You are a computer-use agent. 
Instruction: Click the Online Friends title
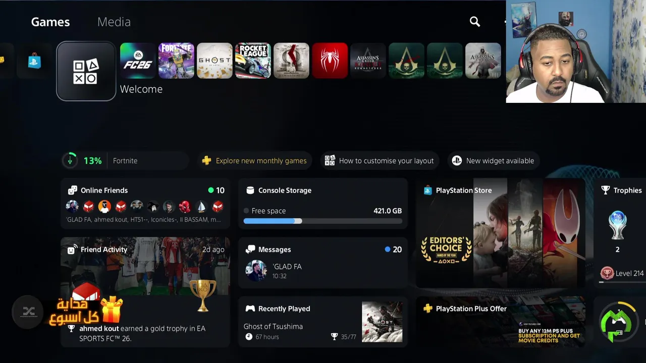click(x=104, y=190)
